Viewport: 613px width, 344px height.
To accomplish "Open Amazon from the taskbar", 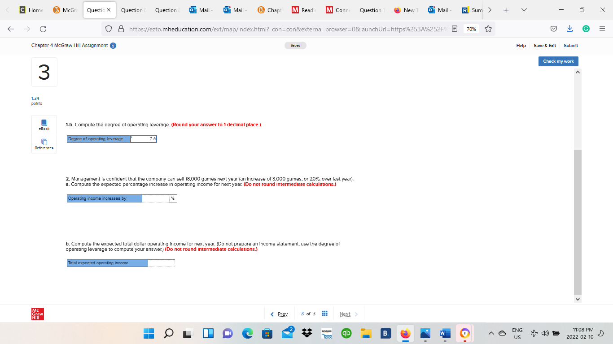I will coord(327,333).
